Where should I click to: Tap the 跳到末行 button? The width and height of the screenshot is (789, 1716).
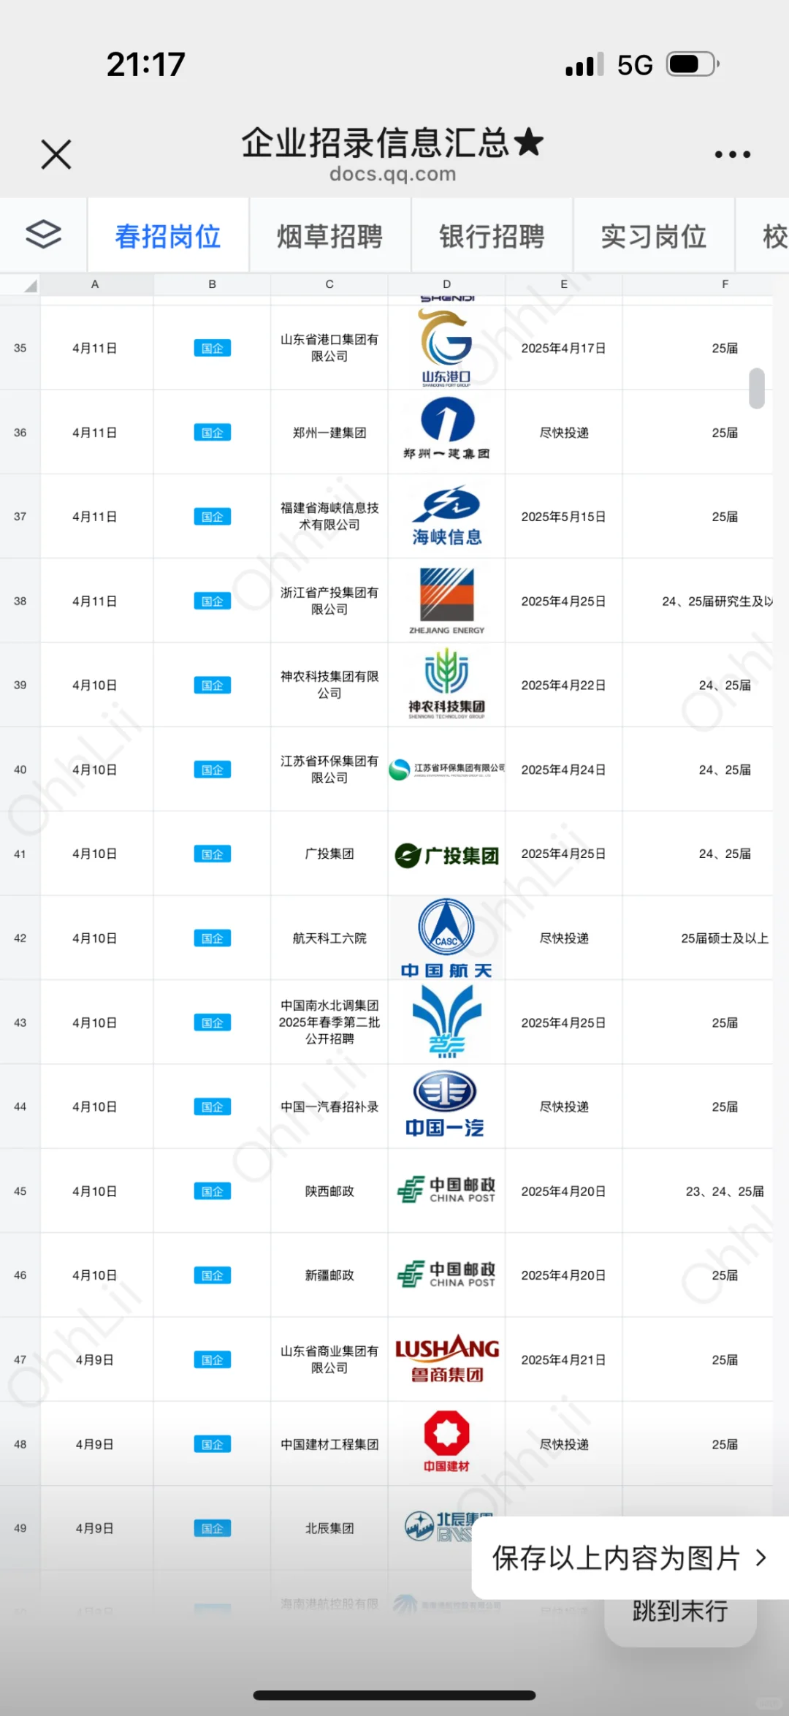click(680, 1611)
